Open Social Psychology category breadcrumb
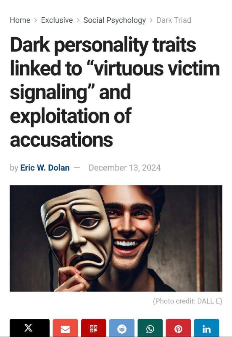Viewport: 232px width, 337px height. (114, 20)
